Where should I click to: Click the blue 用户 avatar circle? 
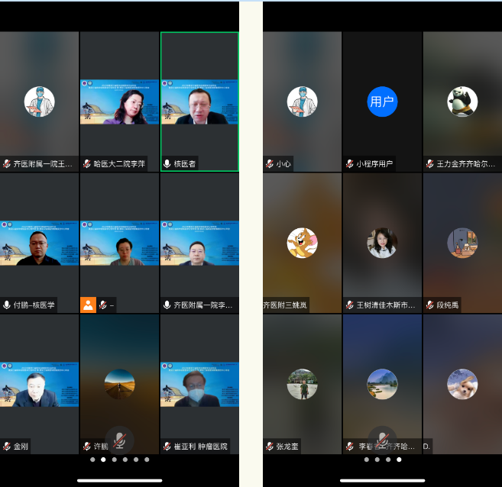(x=382, y=102)
